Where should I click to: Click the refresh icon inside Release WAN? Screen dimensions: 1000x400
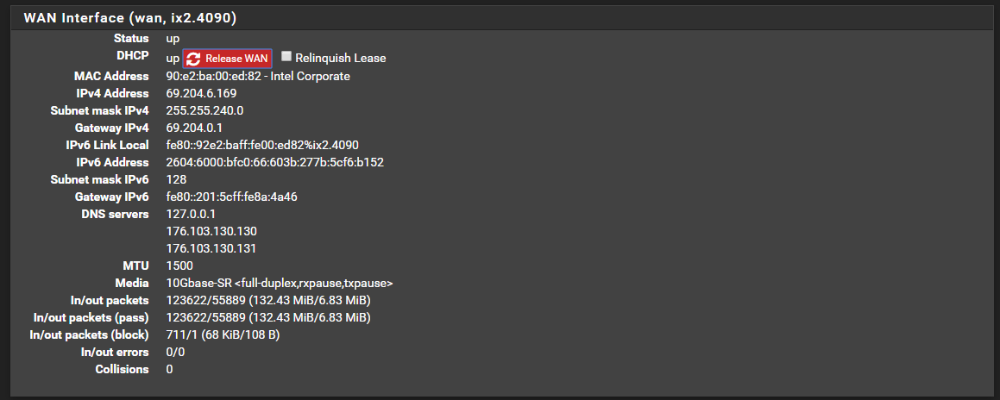coord(194,59)
